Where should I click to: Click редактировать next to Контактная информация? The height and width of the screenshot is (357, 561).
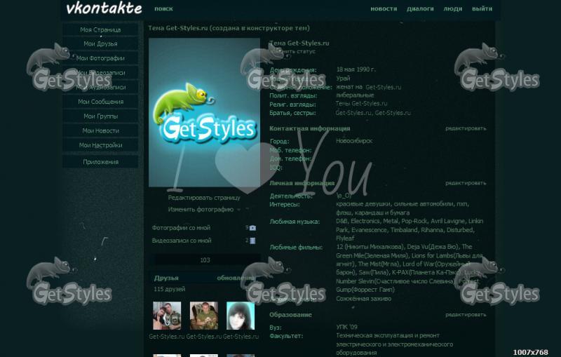coord(466,128)
